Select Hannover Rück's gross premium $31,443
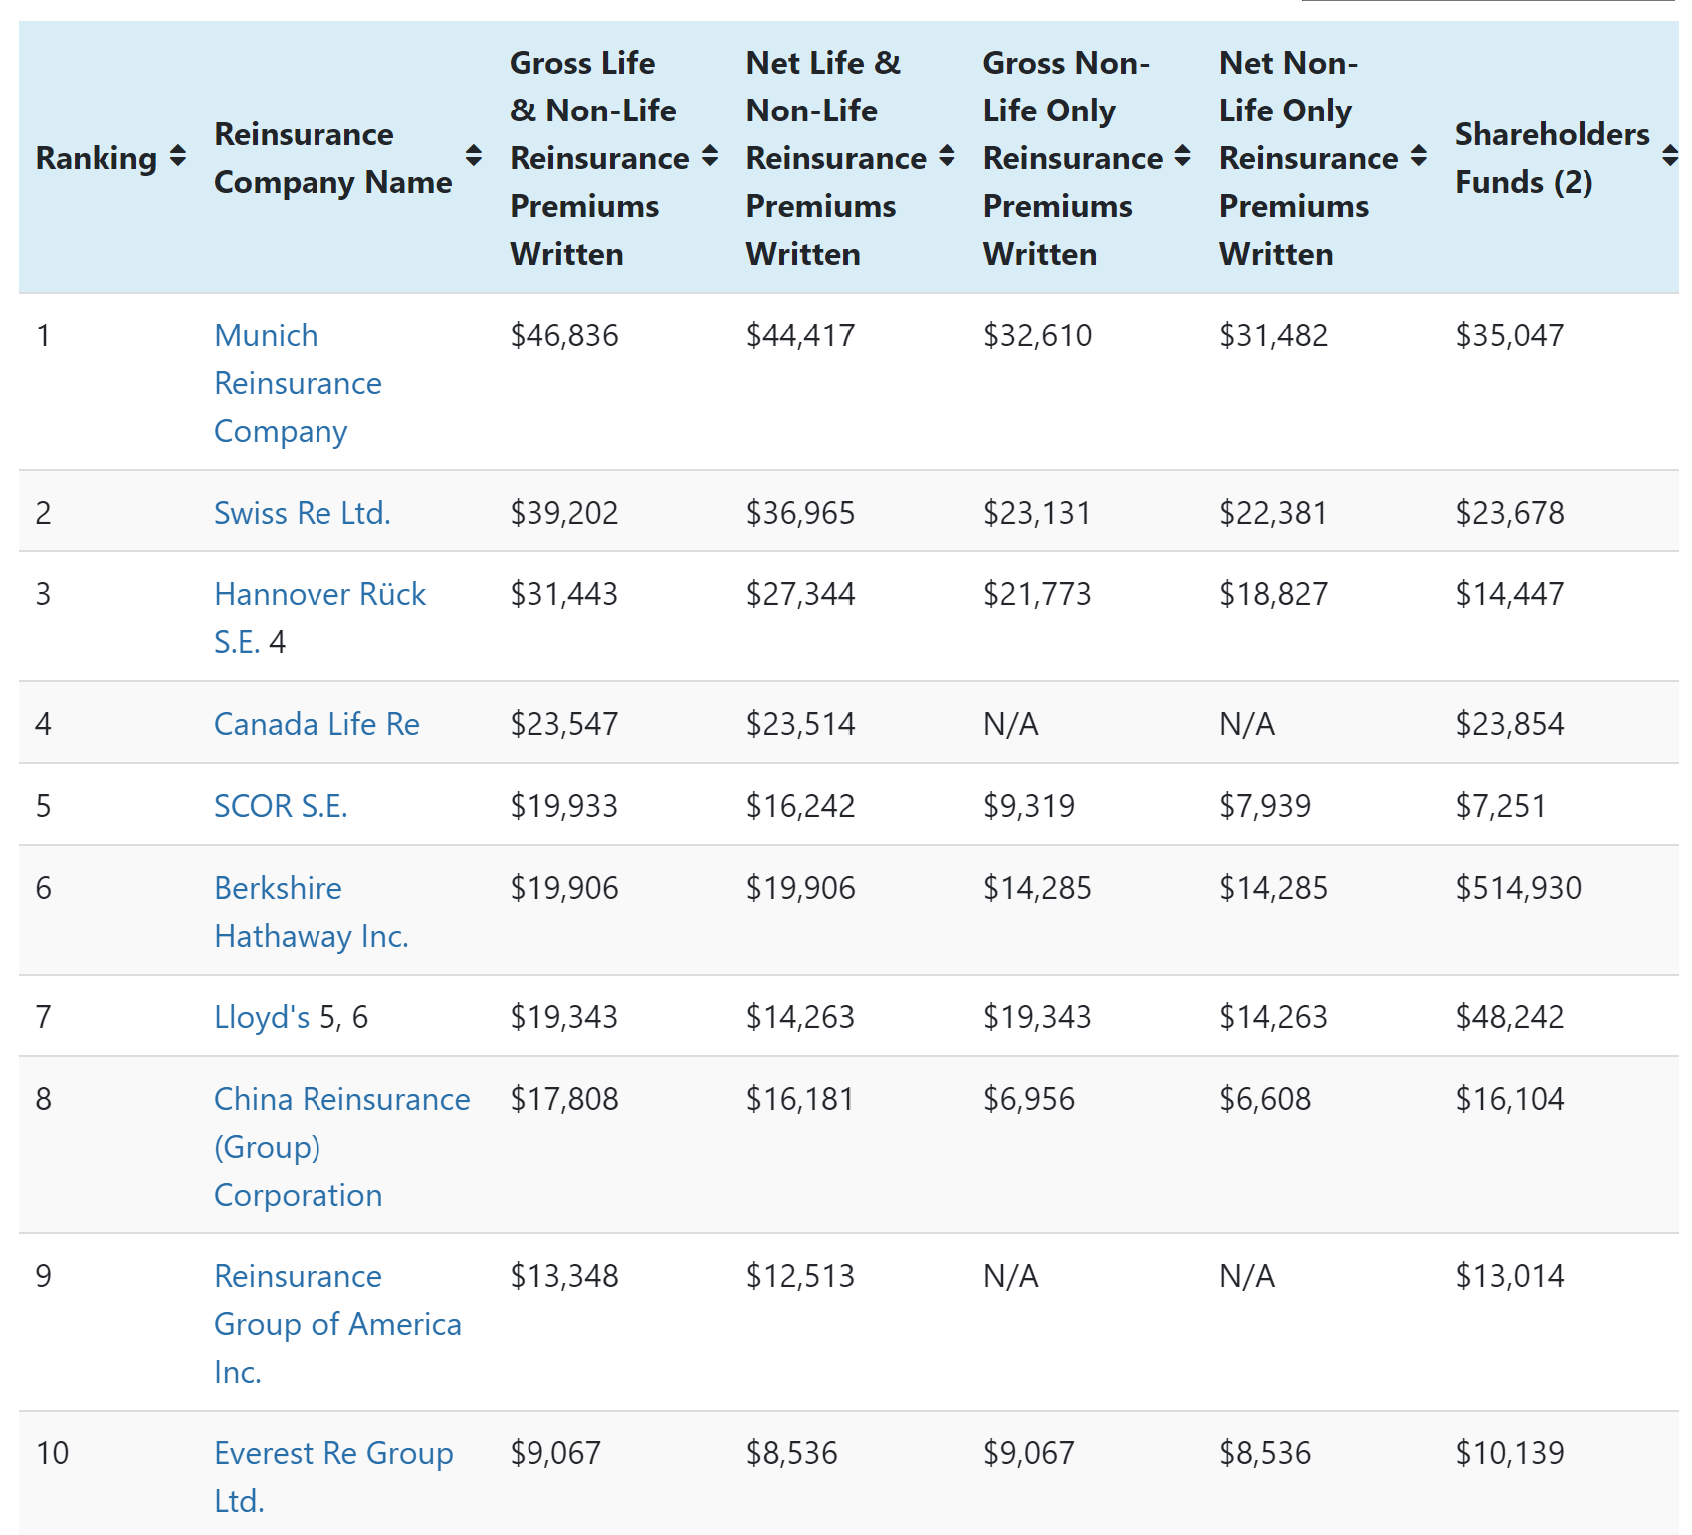The width and height of the screenshot is (1692, 1535). pos(564,594)
